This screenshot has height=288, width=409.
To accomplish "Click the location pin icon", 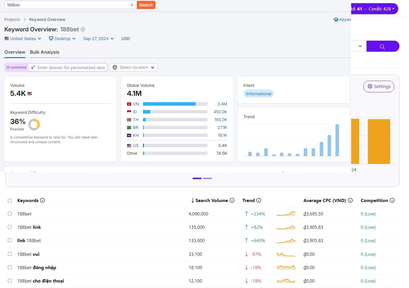I will click(115, 67).
